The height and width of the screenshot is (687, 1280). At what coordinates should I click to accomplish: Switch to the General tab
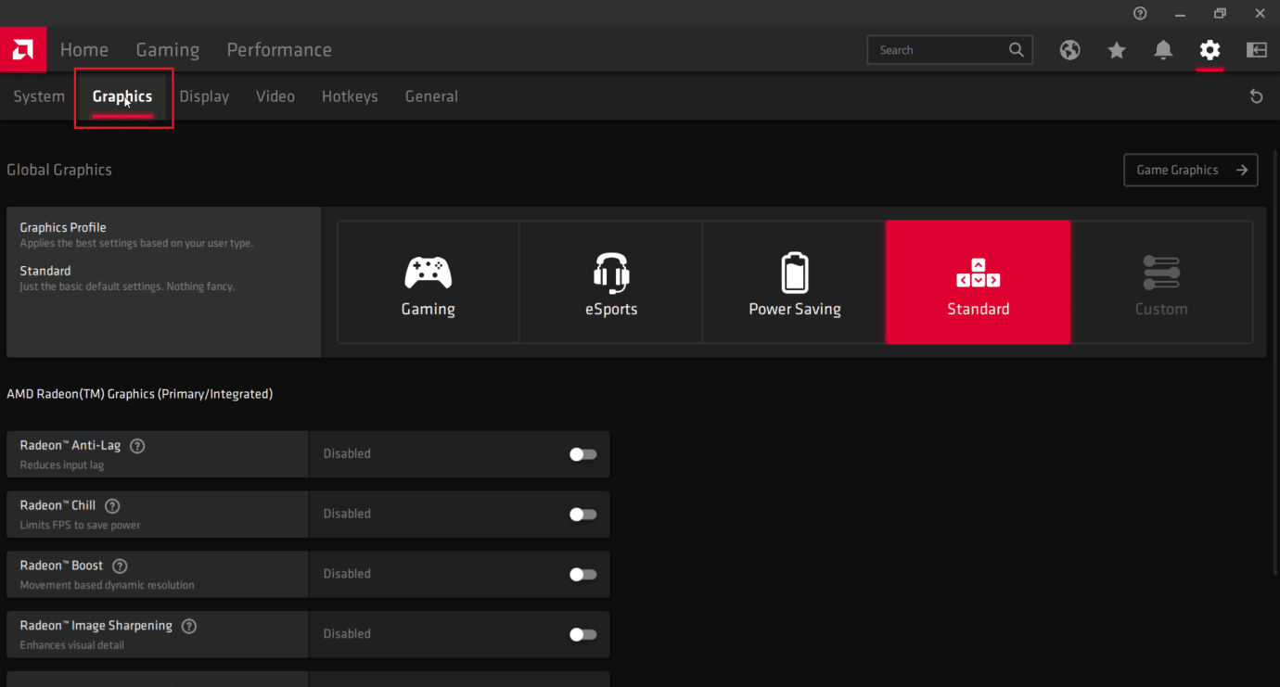[x=431, y=96]
